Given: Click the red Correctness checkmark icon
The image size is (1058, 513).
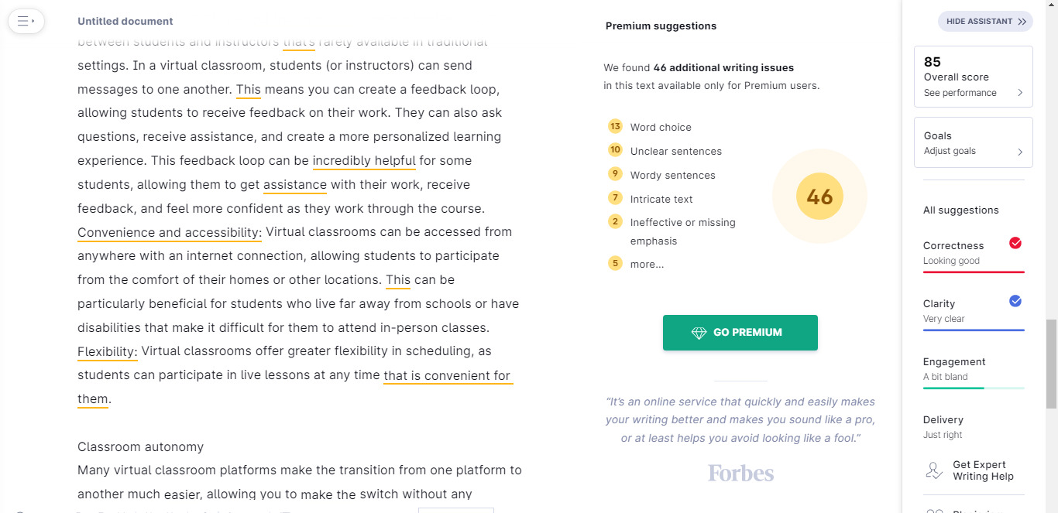Looking at the screenshot, I should click(1015, 243).
